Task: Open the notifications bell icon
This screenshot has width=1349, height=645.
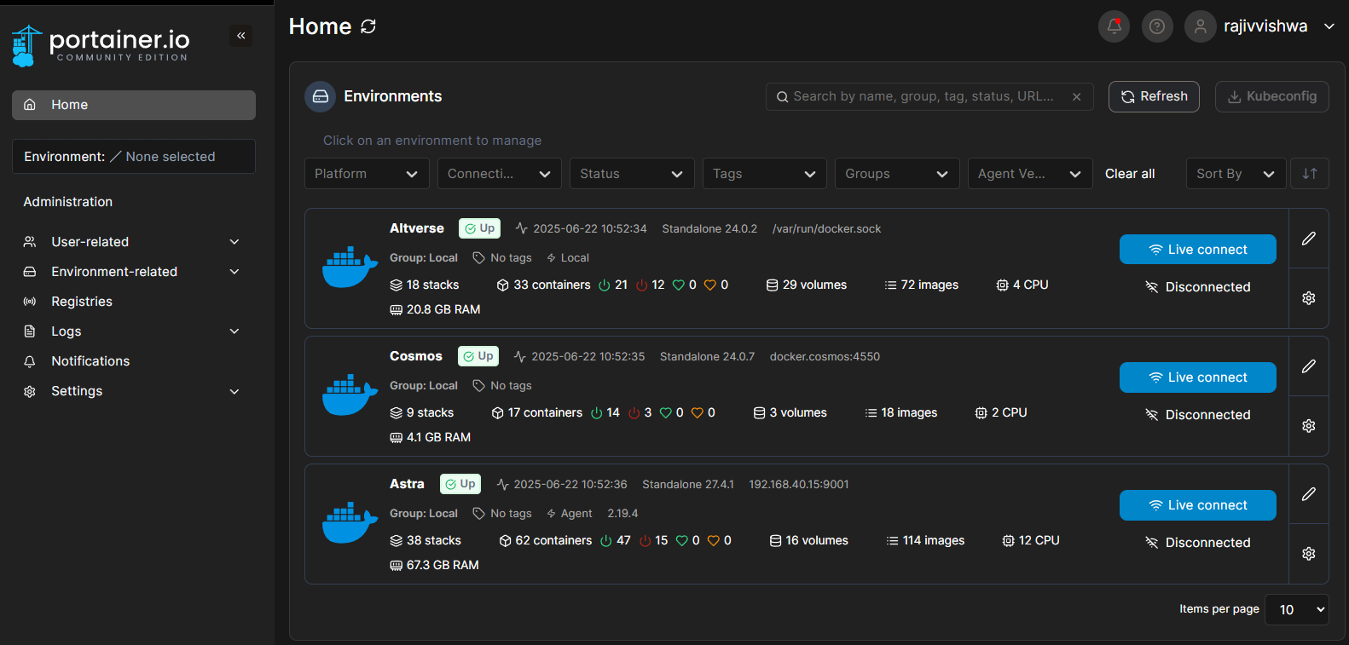Action: click(1114, 26)
